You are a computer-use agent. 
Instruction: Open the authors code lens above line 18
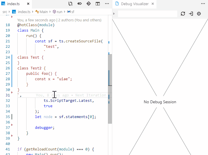click(59, 20)
